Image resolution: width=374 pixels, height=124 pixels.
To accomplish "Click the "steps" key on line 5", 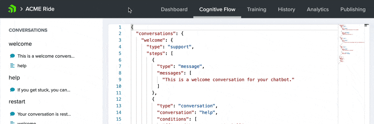I will [155, 53].
